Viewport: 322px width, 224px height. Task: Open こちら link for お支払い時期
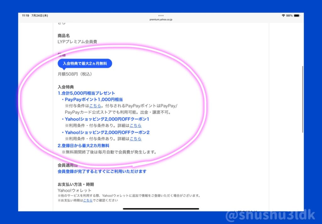pyautogui.click(x=88, y=200)
